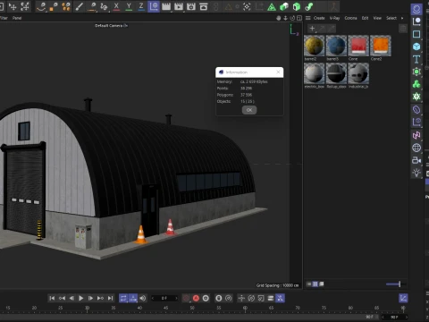Viewport: 429px width, 322px height.
Task: Click the pink field icon in palette
Action: click(x=416, y=135)
